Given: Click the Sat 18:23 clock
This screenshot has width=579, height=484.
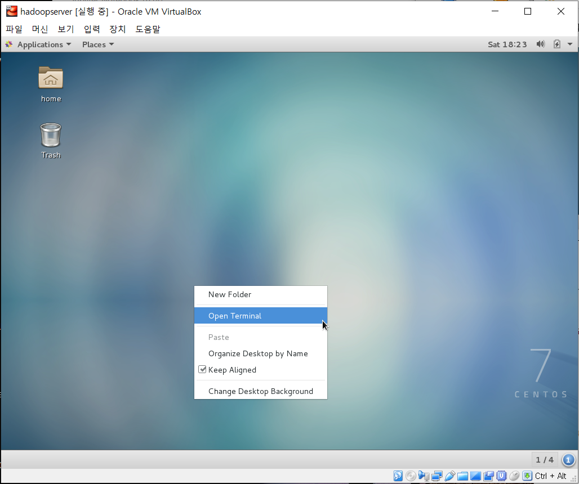Looking at the screenshot, I should [x=507, y=44].
